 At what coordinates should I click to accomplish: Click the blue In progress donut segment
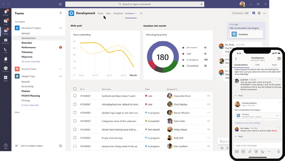[163, 43]
